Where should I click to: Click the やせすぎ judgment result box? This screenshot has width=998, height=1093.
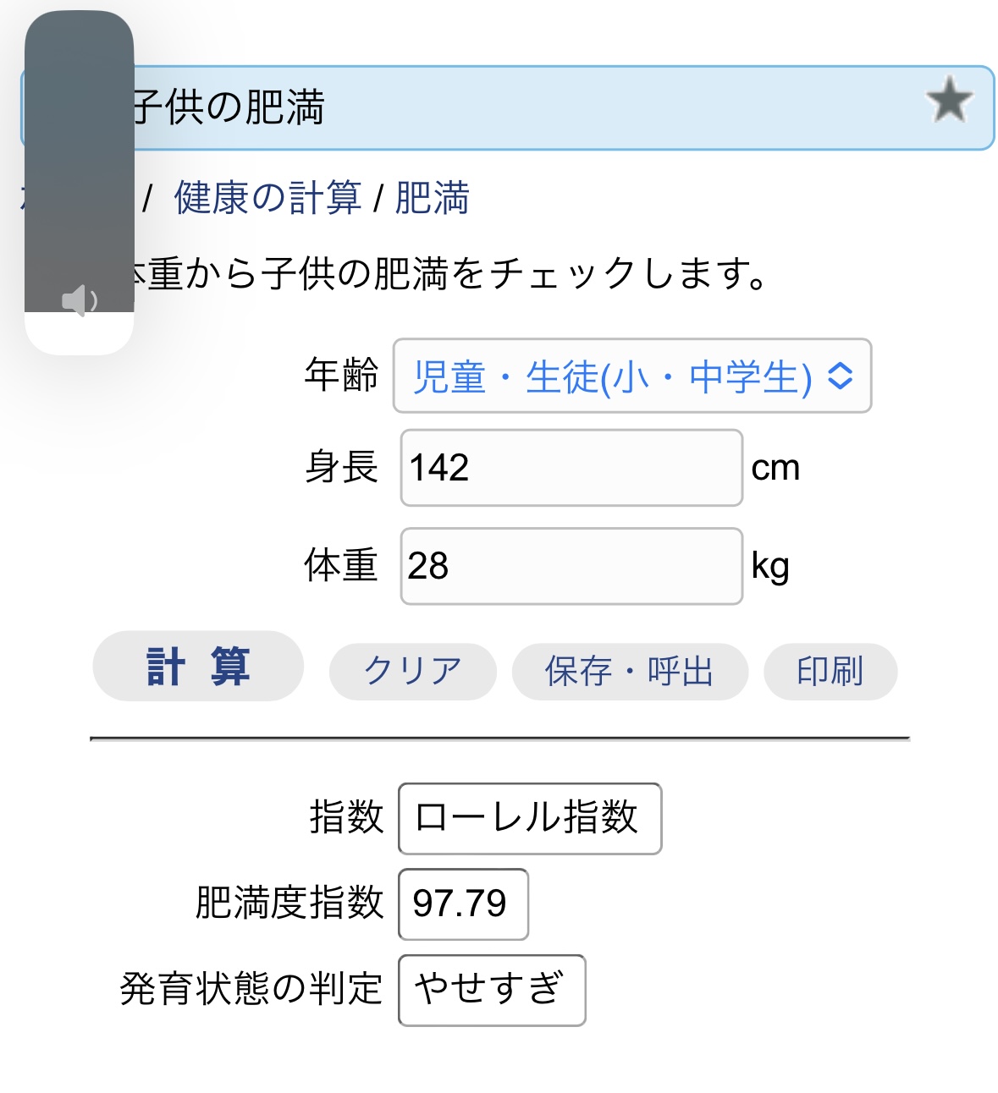click(x=491, y=990)
